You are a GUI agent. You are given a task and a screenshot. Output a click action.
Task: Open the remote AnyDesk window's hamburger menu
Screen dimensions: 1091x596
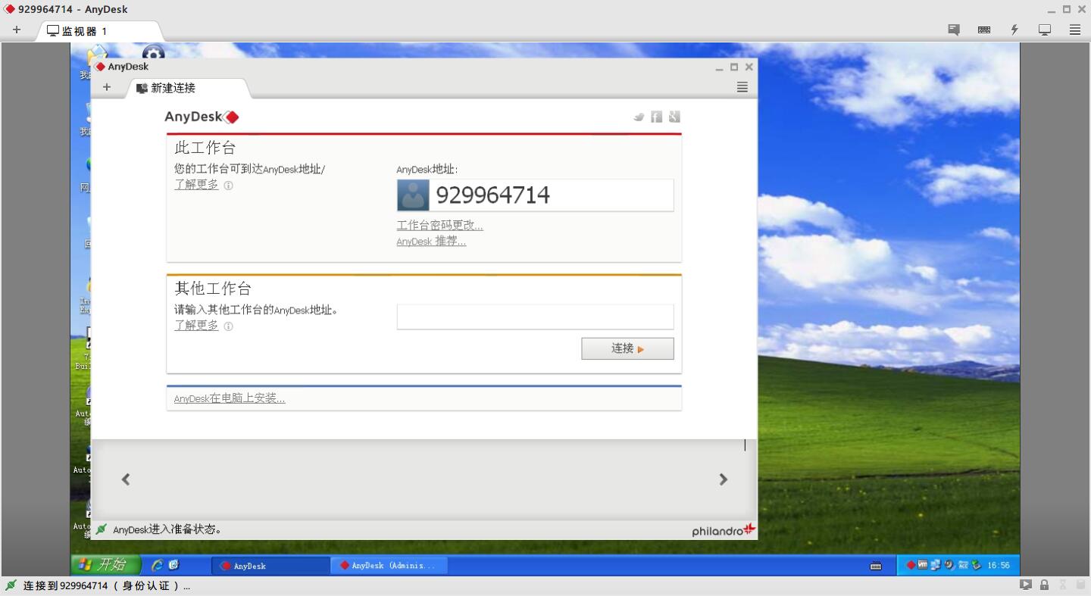742,87
